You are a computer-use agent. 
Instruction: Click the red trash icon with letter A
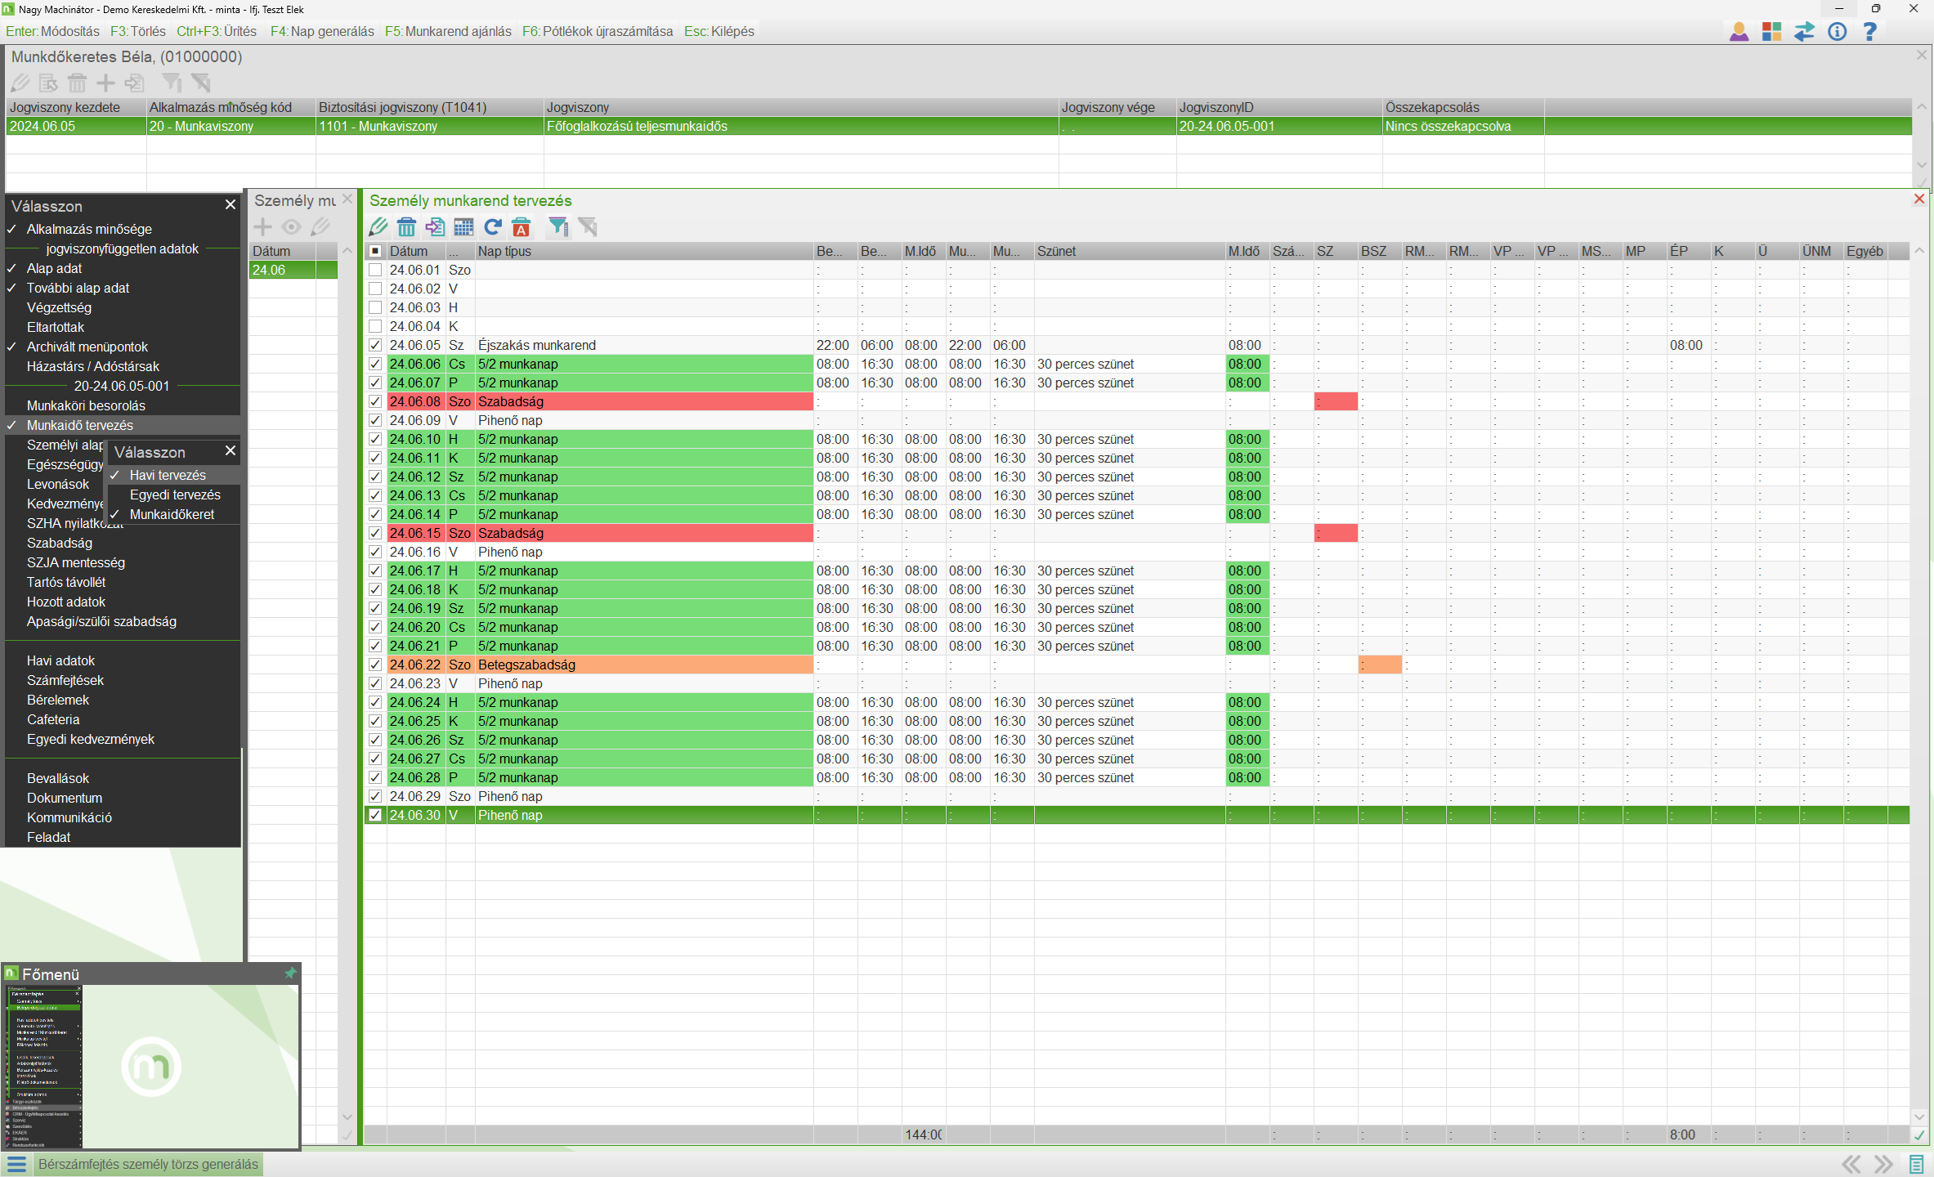point(521,227)
